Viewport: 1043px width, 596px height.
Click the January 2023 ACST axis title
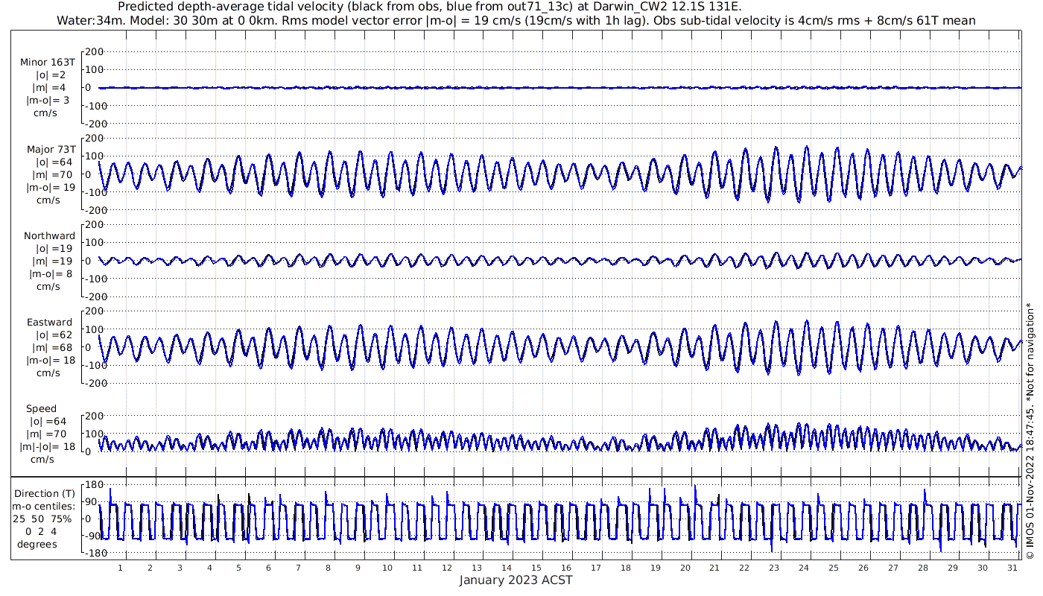[516, 580]
